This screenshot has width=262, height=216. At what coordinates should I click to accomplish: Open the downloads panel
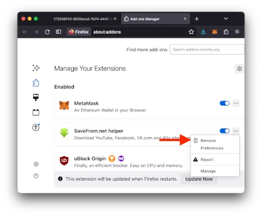click(203, 32)
